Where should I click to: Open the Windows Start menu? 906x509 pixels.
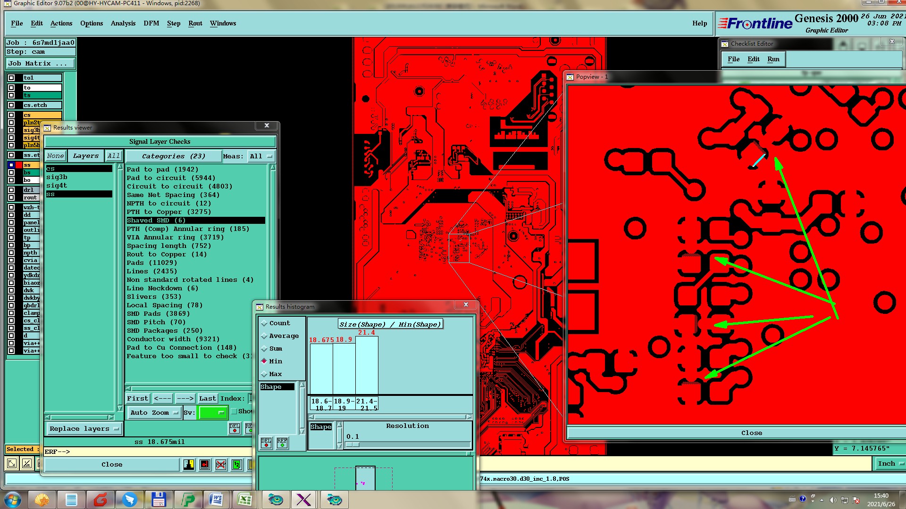tap(12, 500)
